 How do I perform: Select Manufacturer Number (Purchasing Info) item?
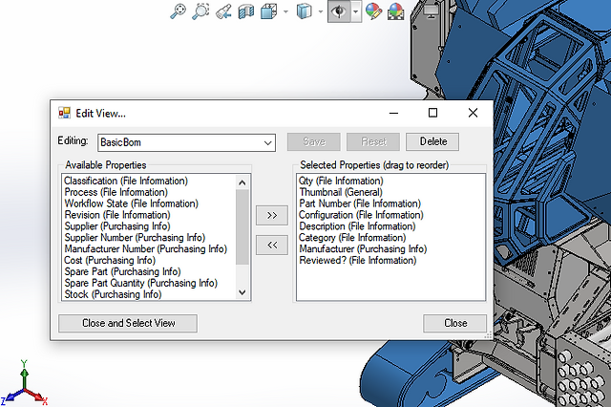(x=145, y=248)
